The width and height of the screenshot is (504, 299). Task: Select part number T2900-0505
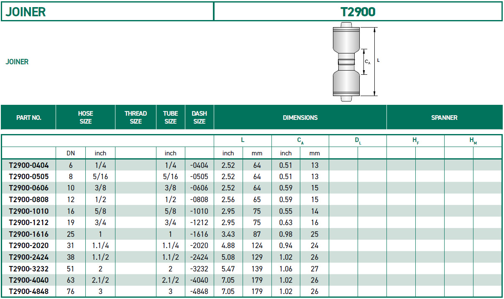[x=28, y=177]
